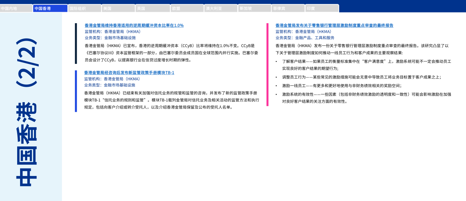This screenshot has width=466, height=201.
Task: Switch to the 新加坡 tab
Action: tap(254, 8)
